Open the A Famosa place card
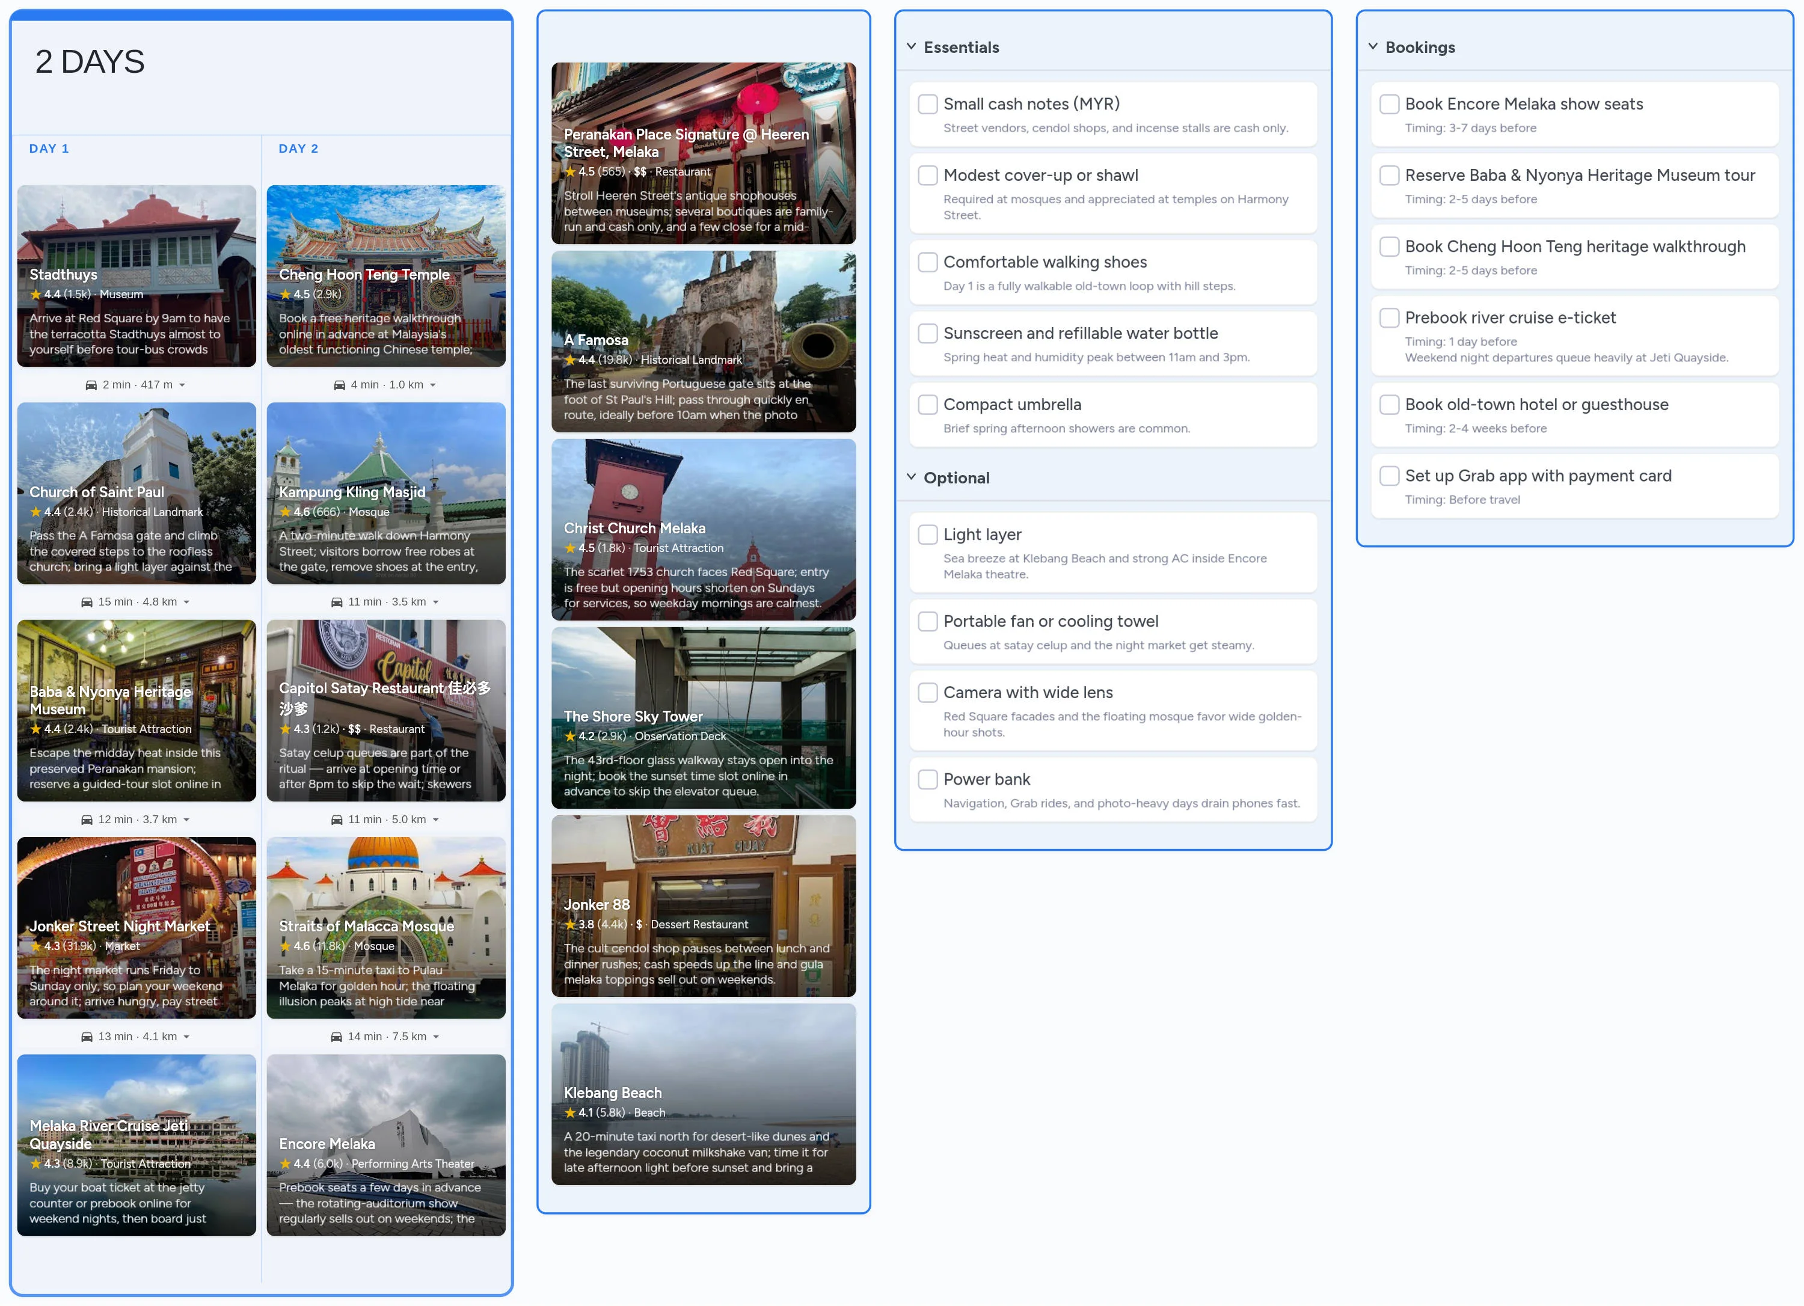Image resolution: width=1804 pixels, height=1306 pixels. [704, 342]
